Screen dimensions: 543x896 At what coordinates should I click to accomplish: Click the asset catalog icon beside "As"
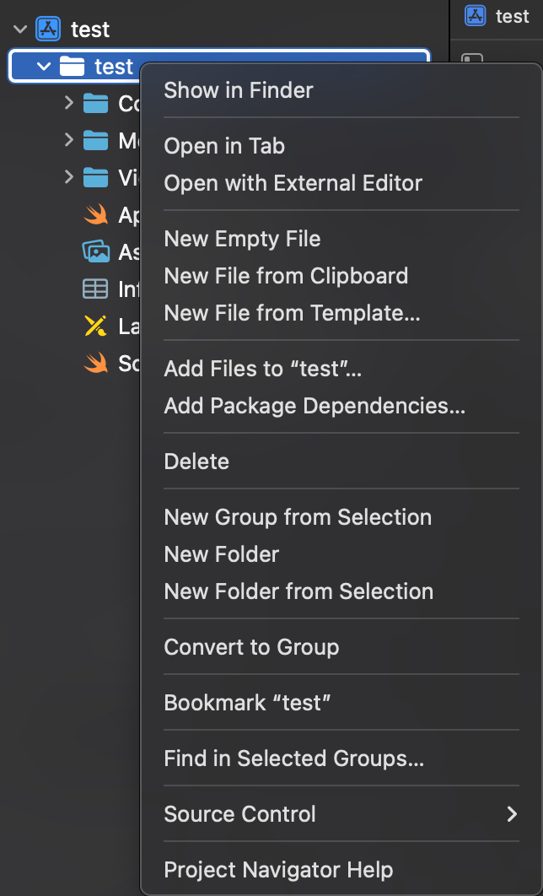96,252
